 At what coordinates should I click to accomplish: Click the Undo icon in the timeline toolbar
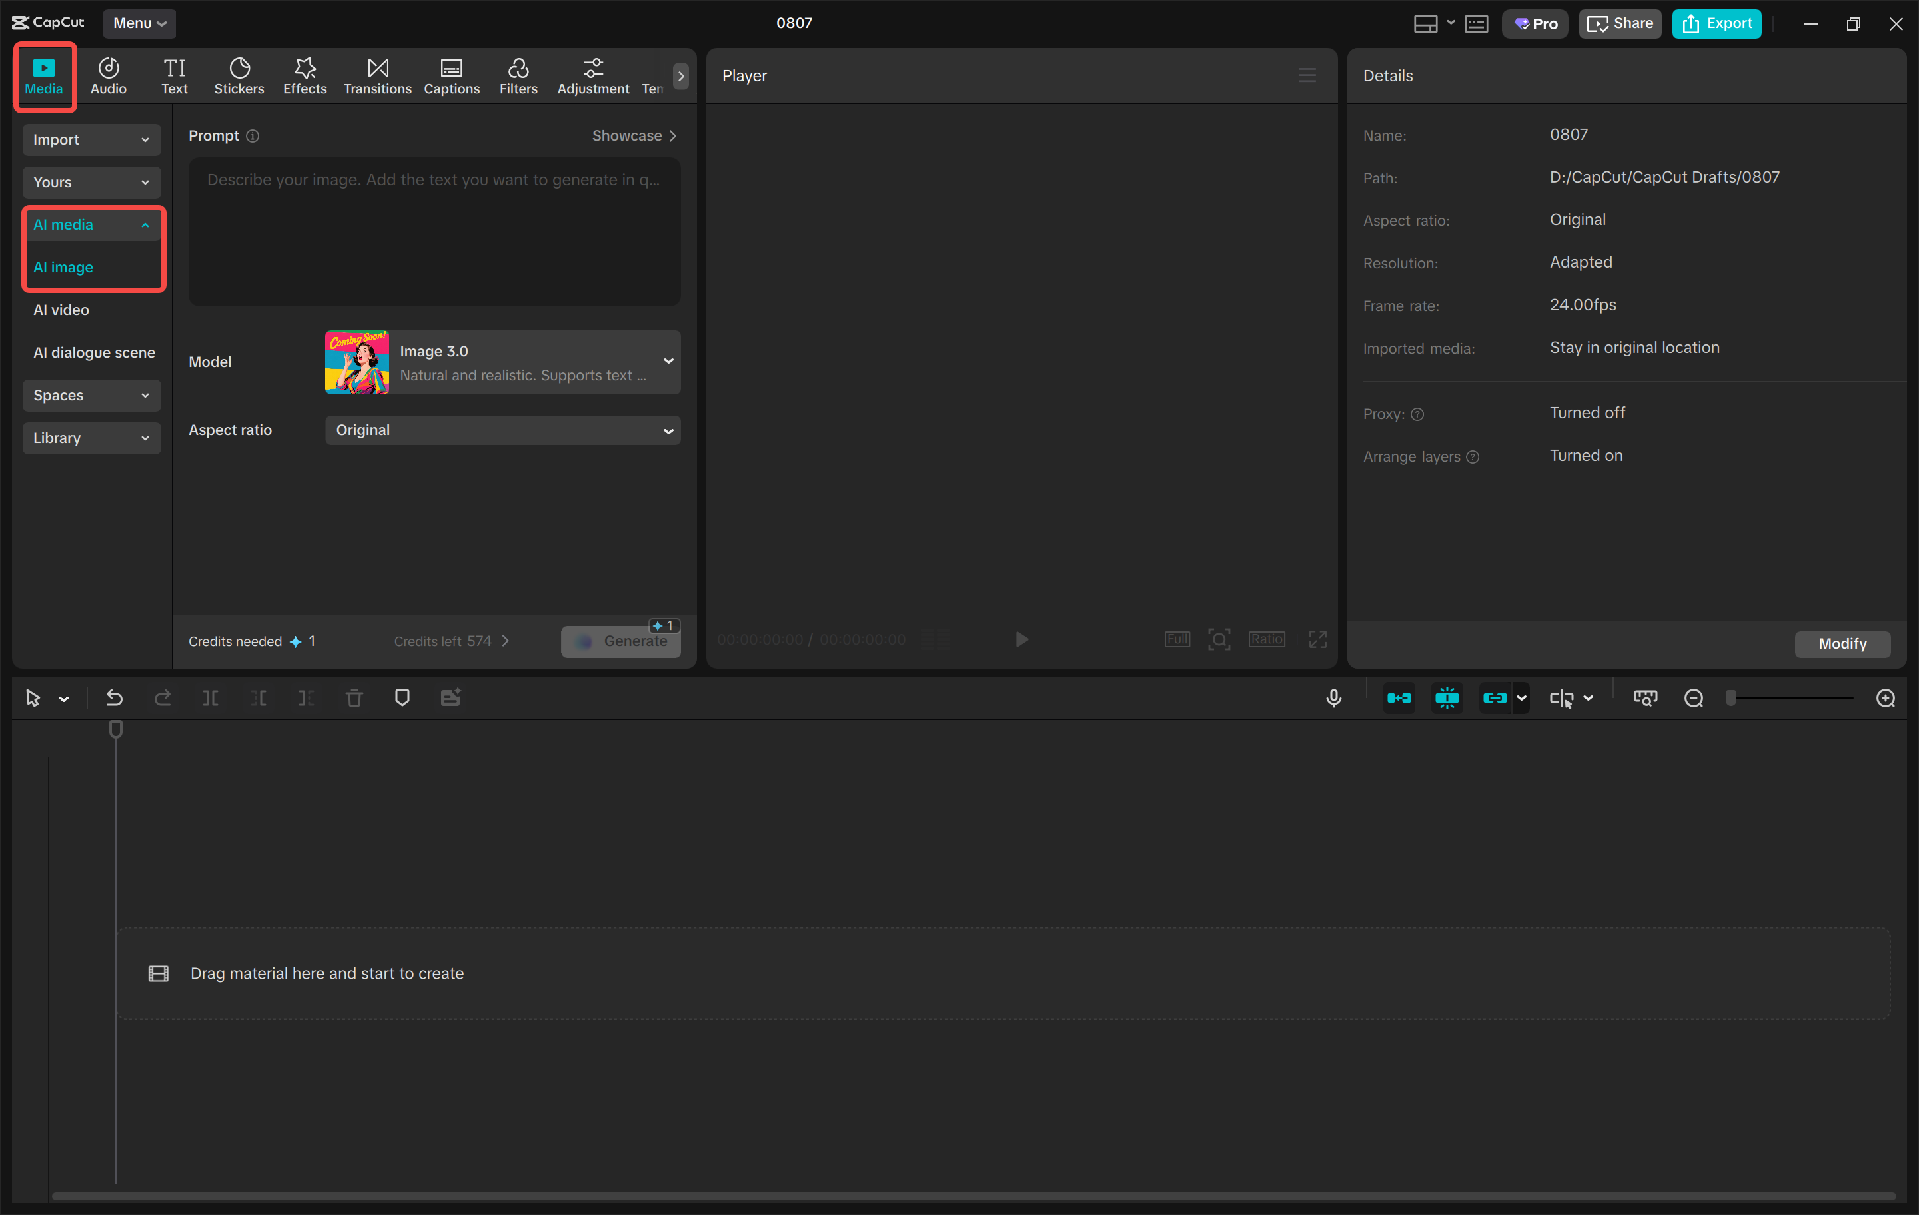tap(114, 697)
